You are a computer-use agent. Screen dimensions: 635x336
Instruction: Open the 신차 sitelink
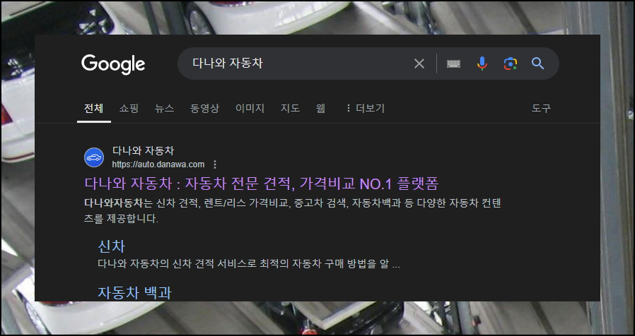click(111, 246)
